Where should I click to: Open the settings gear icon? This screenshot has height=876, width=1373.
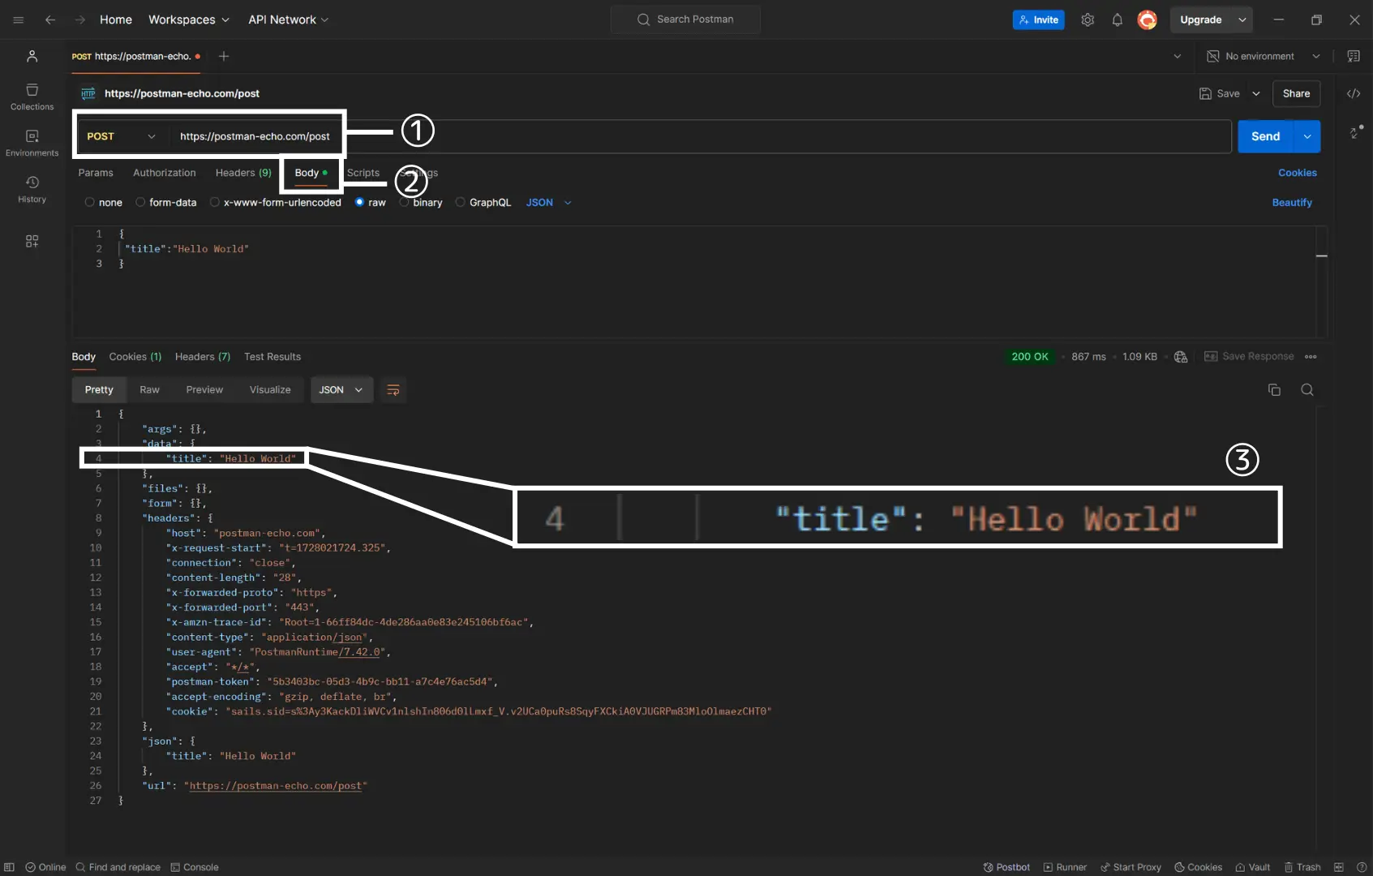(1088, 19)
